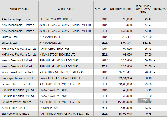
Task: Click the ISHAN ABHAY SHAH HUF client name
Action: 54,49
